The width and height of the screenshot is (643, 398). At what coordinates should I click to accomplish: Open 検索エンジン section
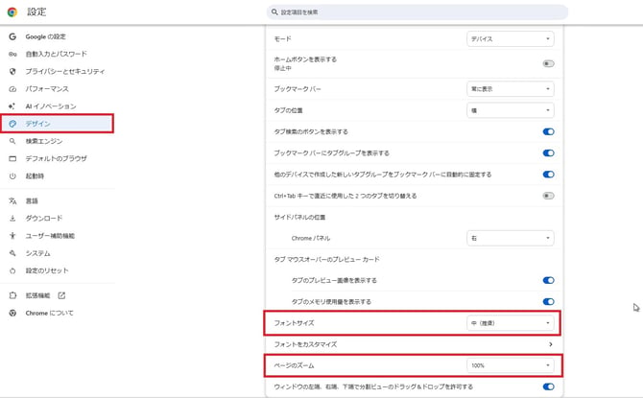[x=44, y=141]
